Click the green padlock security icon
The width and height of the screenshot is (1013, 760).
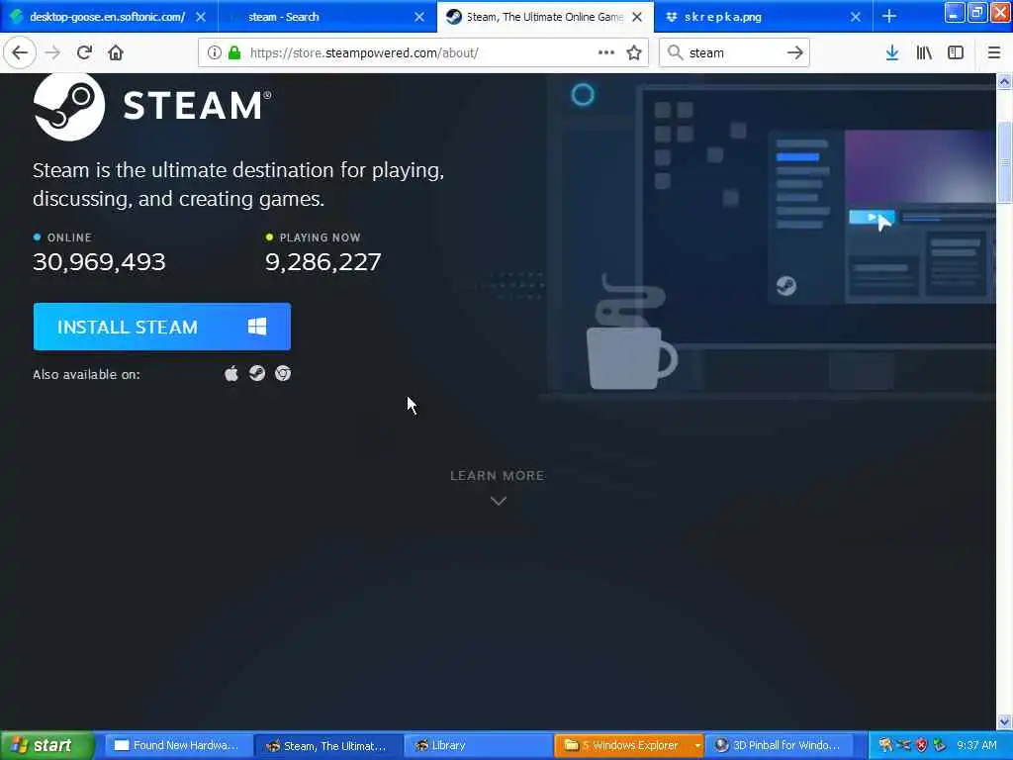click(x=234, y=52)
